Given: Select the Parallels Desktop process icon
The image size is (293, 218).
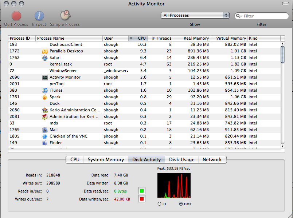Looking at the screenshot, I should pos(45,51).
